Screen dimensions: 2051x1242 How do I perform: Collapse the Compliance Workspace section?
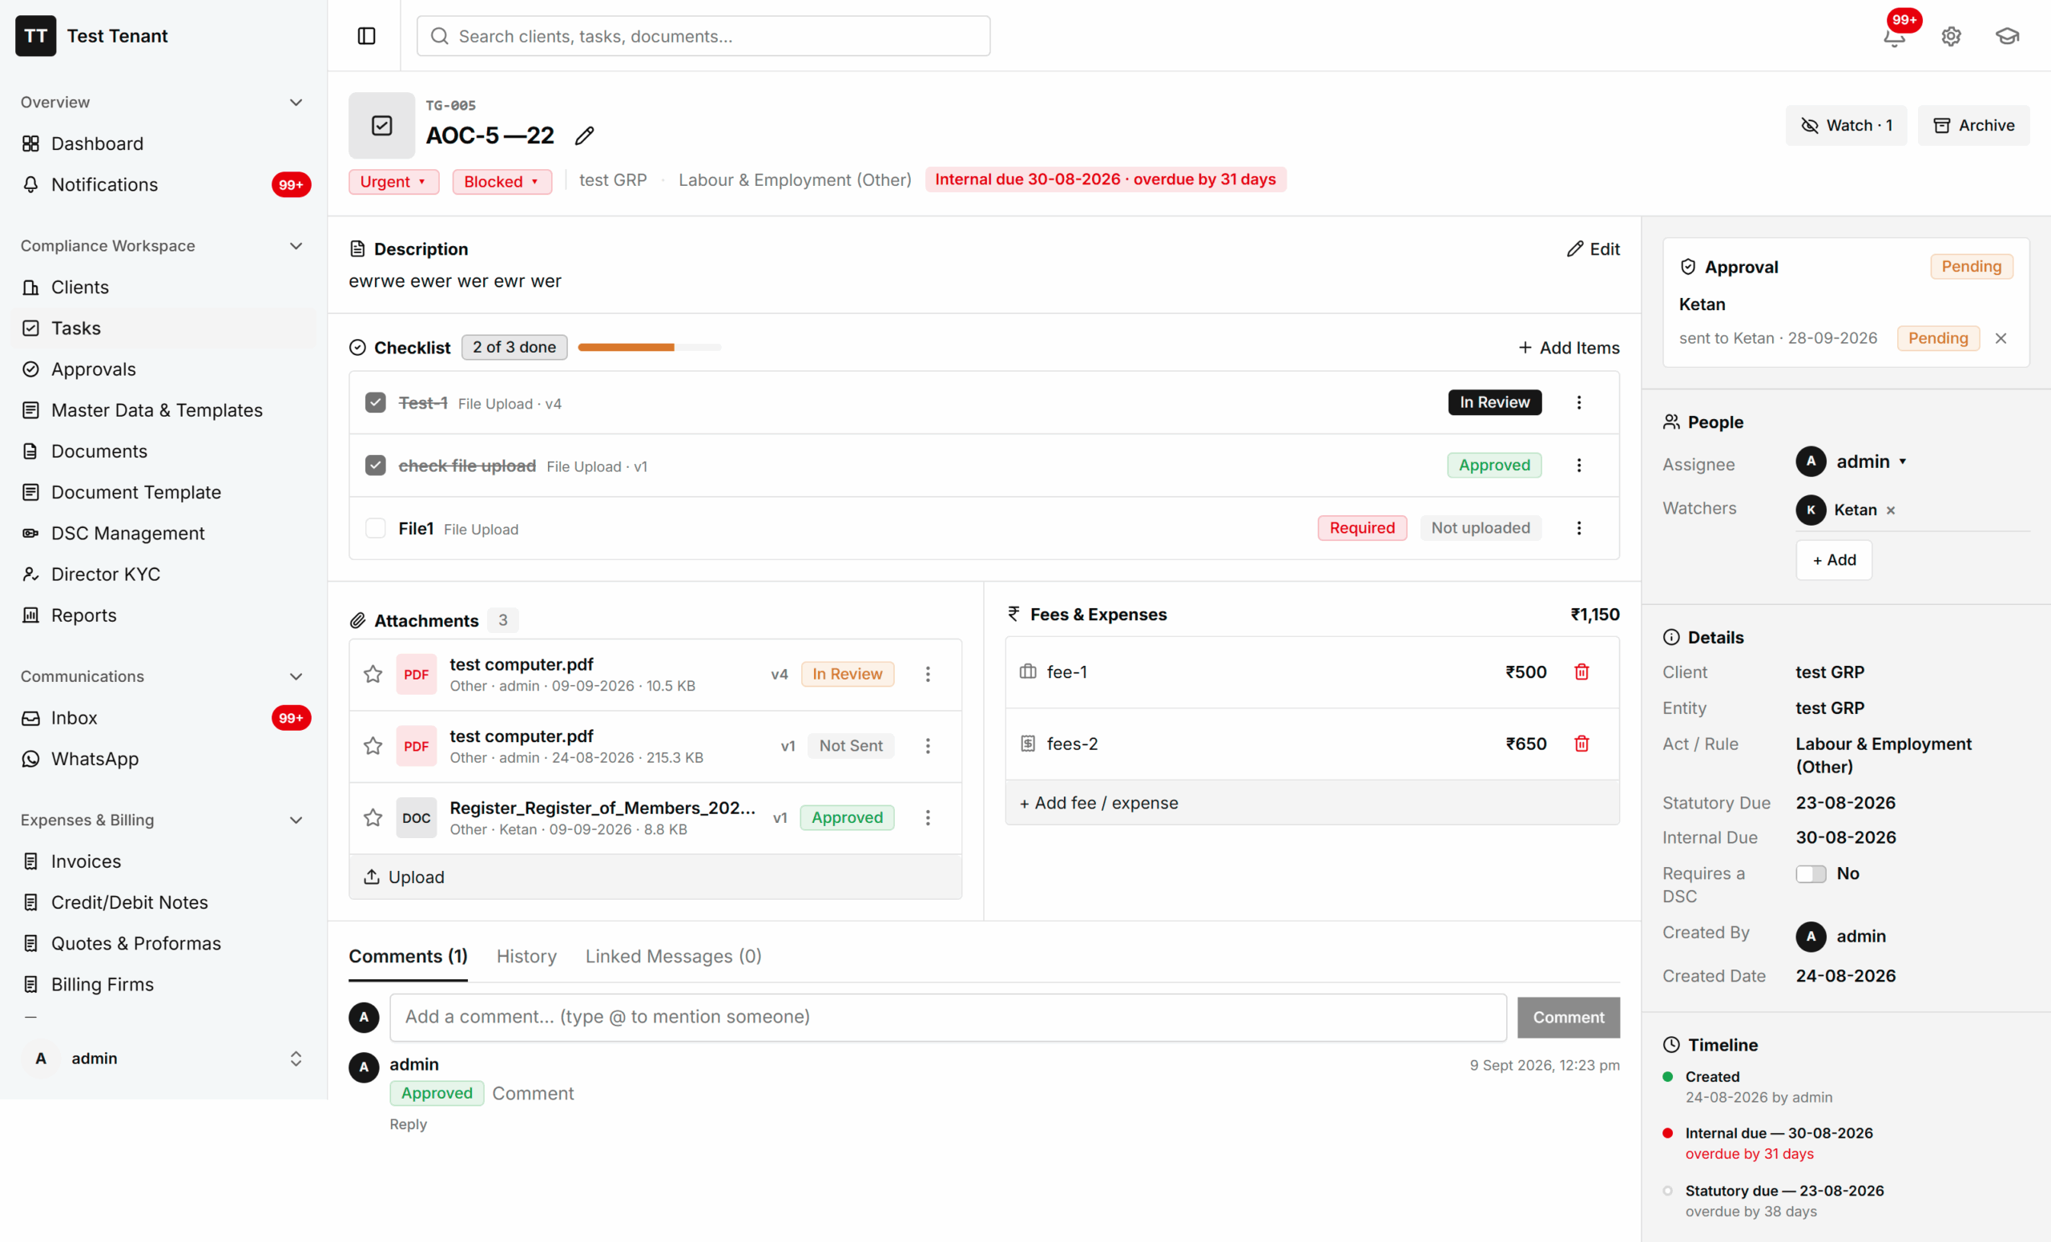(x=296, y=245)
